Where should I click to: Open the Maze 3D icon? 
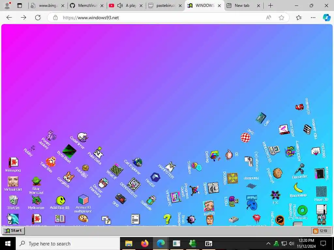point(321,191)
